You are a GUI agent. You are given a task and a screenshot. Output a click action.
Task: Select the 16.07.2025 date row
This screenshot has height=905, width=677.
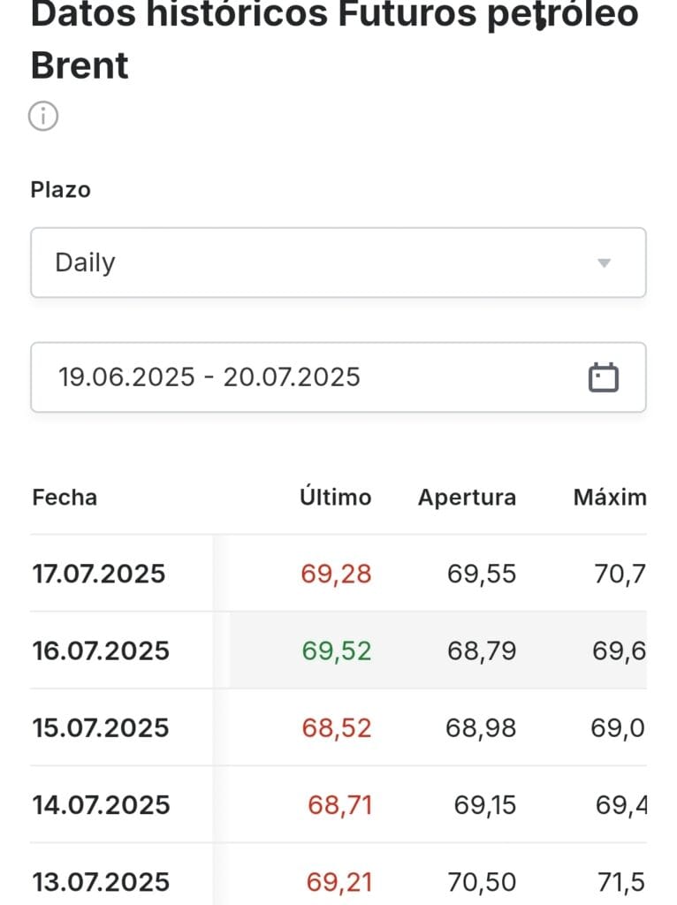(x=99, y=651)
